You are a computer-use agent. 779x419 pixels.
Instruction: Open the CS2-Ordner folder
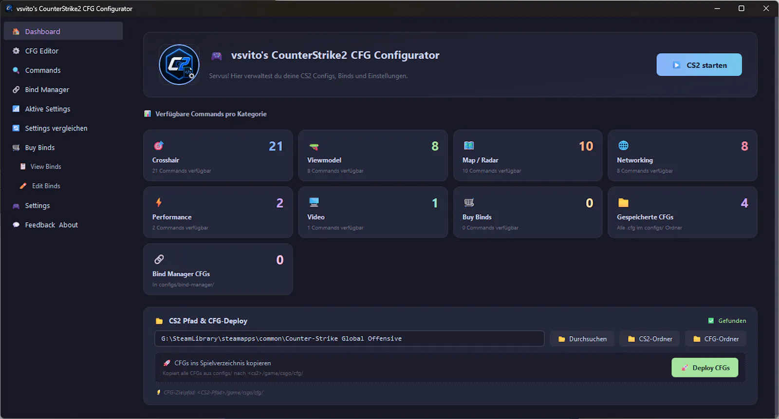click(x=650, y=339)
